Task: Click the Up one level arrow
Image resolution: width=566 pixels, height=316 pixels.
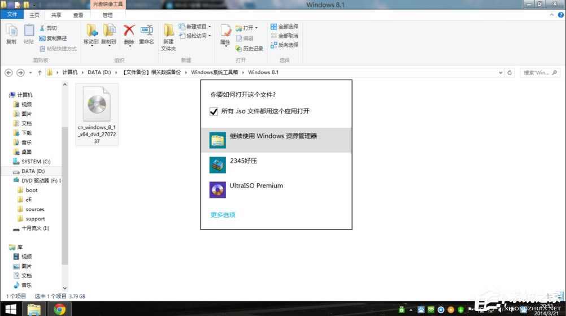Action: 40,72
